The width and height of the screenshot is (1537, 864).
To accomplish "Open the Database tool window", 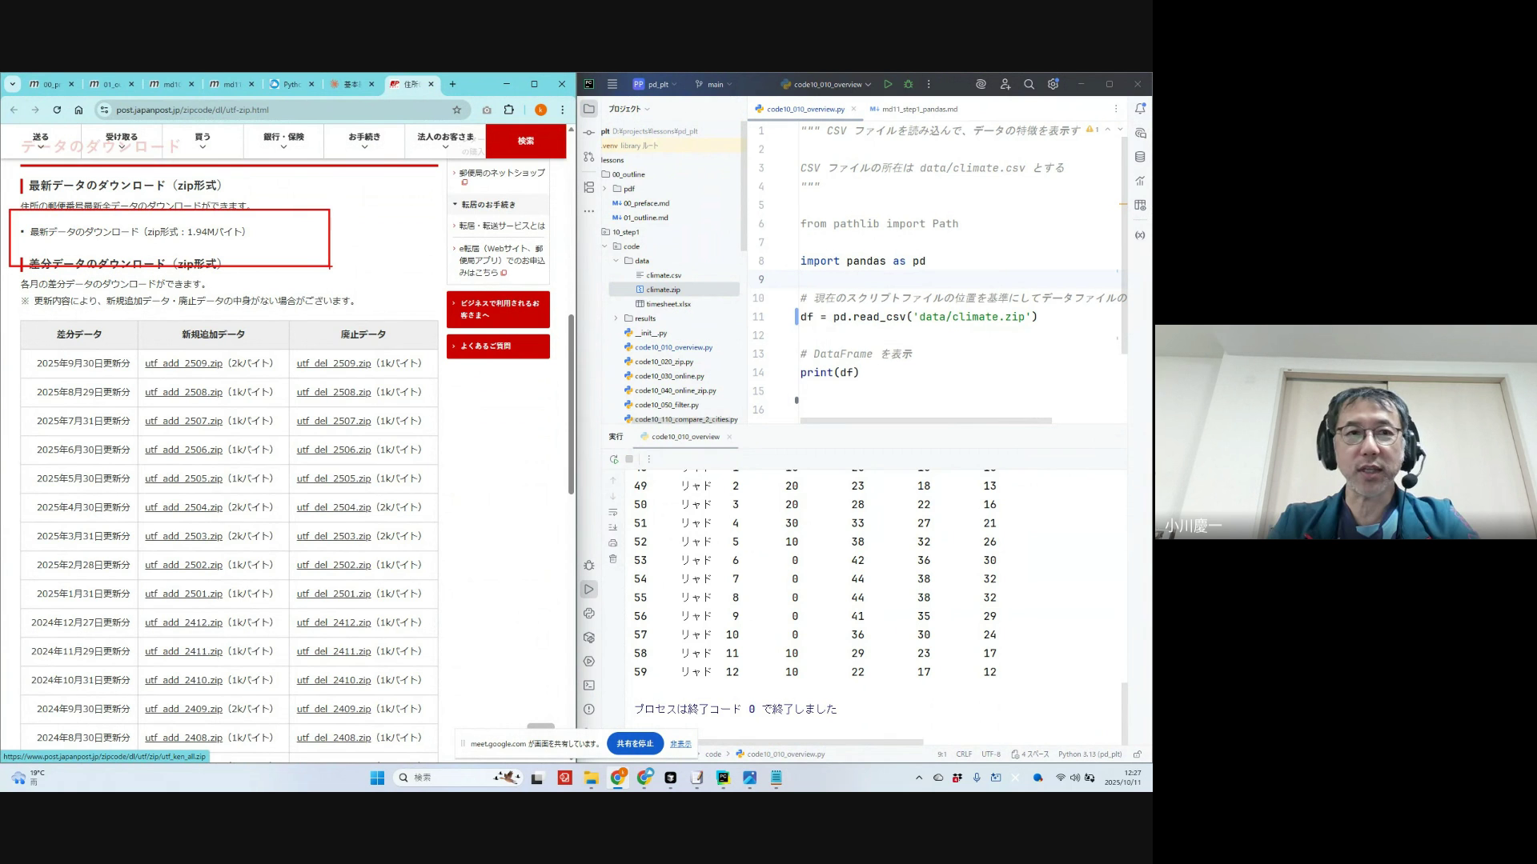I will 1140,157.
